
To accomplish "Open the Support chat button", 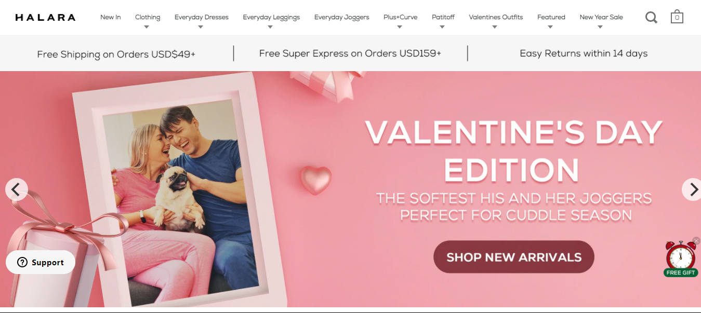I will pyautogui.click(x=41, y=262).
